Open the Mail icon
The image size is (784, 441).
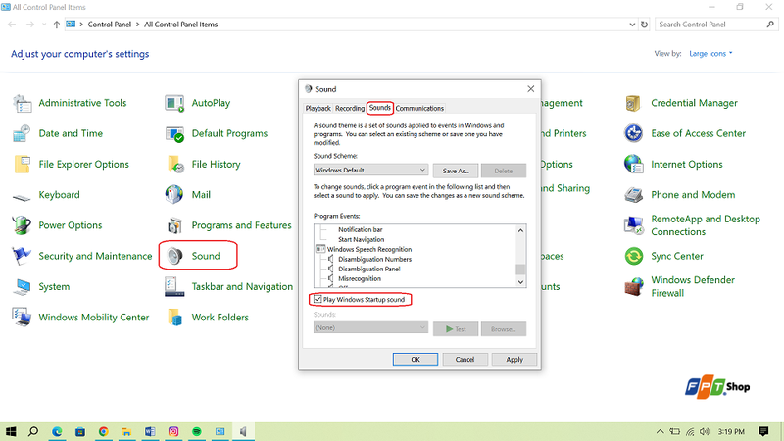pyautogui.click(x=174, y=194)
